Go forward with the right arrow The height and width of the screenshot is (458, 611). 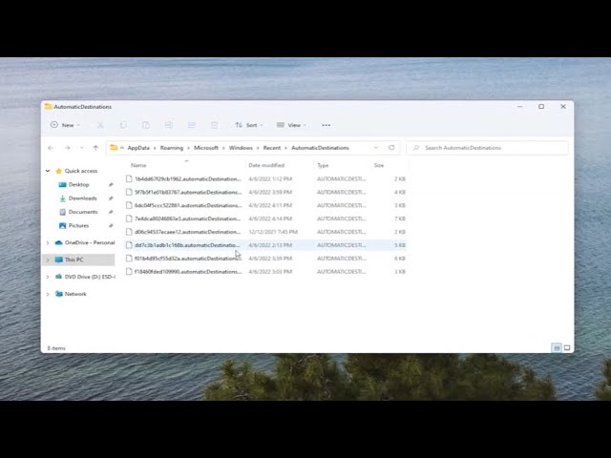[68, 148]
